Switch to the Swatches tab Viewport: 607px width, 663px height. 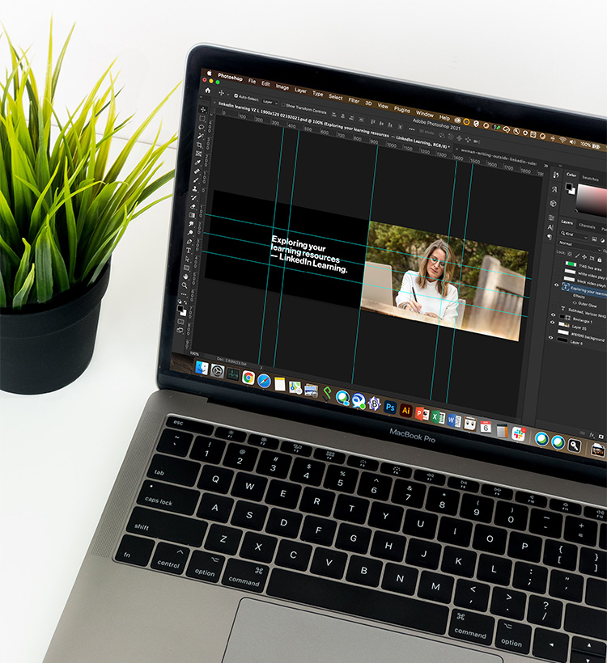(591, 178)
